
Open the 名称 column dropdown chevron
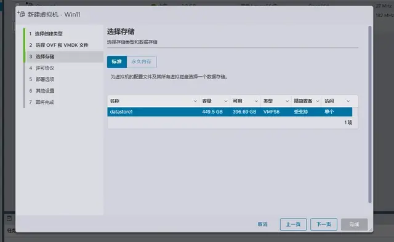pyautogui.click(x=195, y=101)
